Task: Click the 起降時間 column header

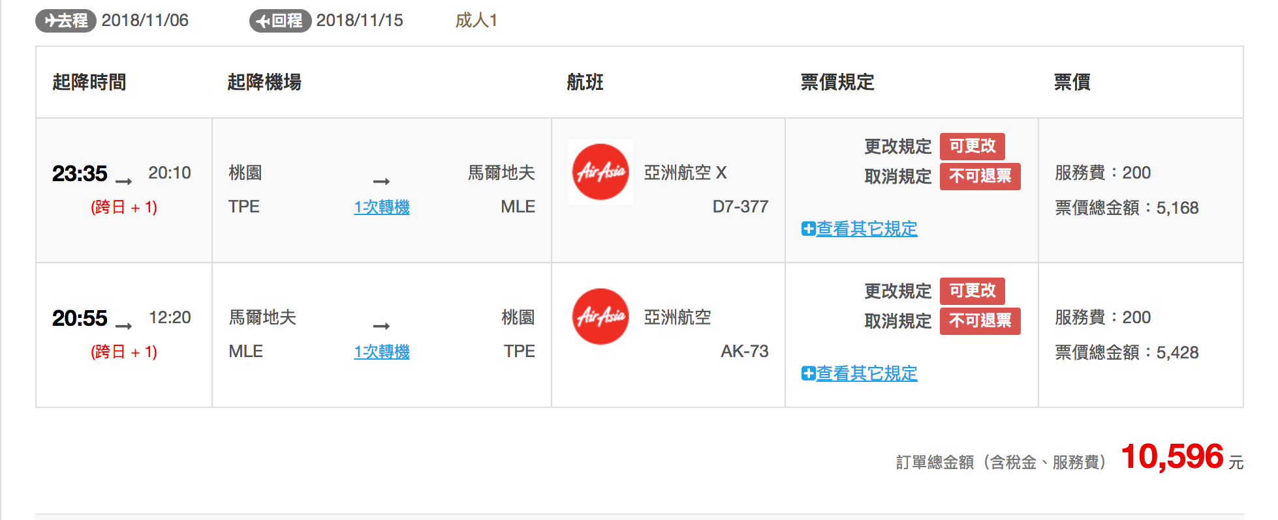Action: click(x=89, y=83)
